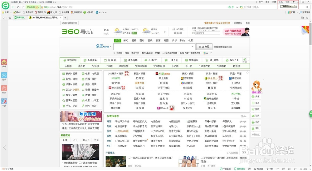This screenshot has width=312, height=171.
Task: Open the green 360 browser logo menu
Action: 5,5
